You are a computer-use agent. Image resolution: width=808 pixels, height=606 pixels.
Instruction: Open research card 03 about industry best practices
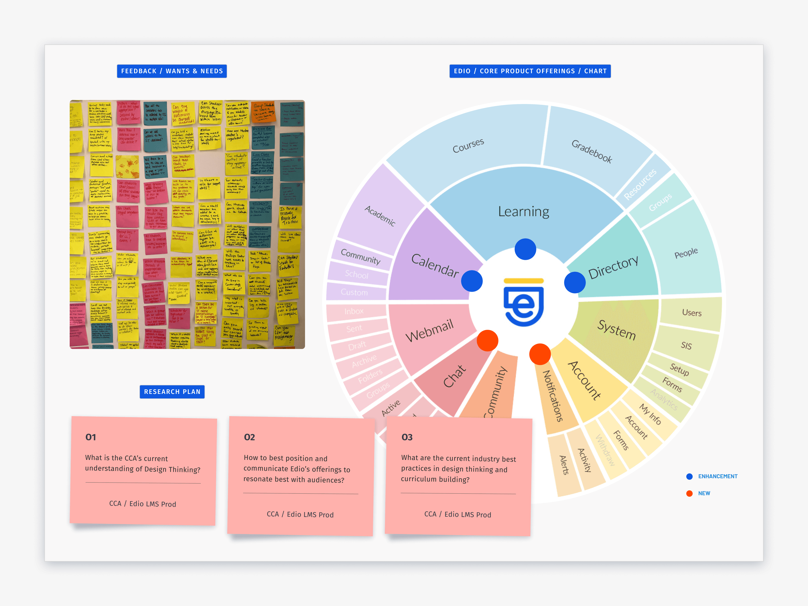point(459,476)
